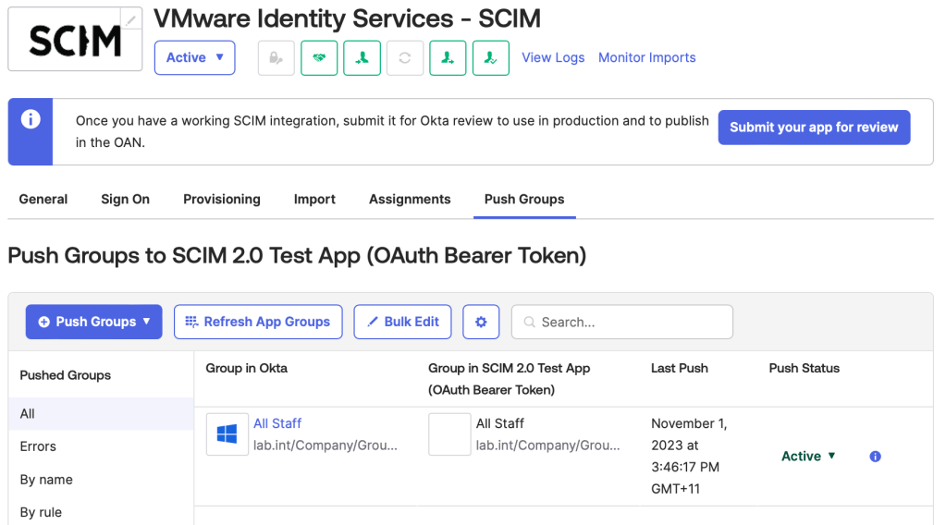Open the Sign On tab

(125, 199)
